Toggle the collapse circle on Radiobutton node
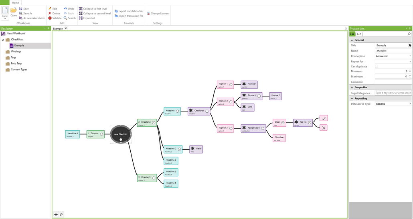Screen dimensions: 413x219 coord(263,128)
